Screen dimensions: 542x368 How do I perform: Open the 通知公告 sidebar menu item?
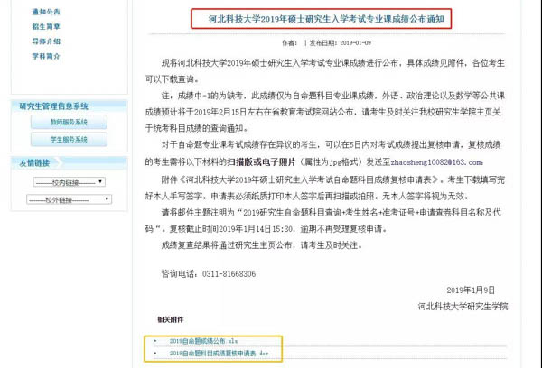coord(45,13)
